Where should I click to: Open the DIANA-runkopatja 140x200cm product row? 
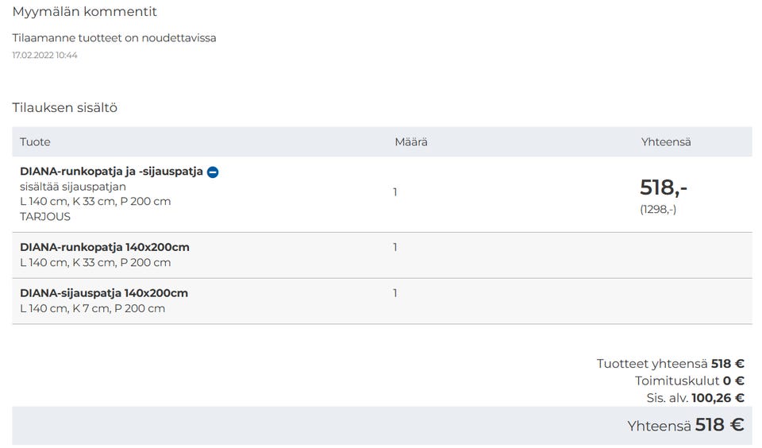pyautogui.click(x=105, y=247)
